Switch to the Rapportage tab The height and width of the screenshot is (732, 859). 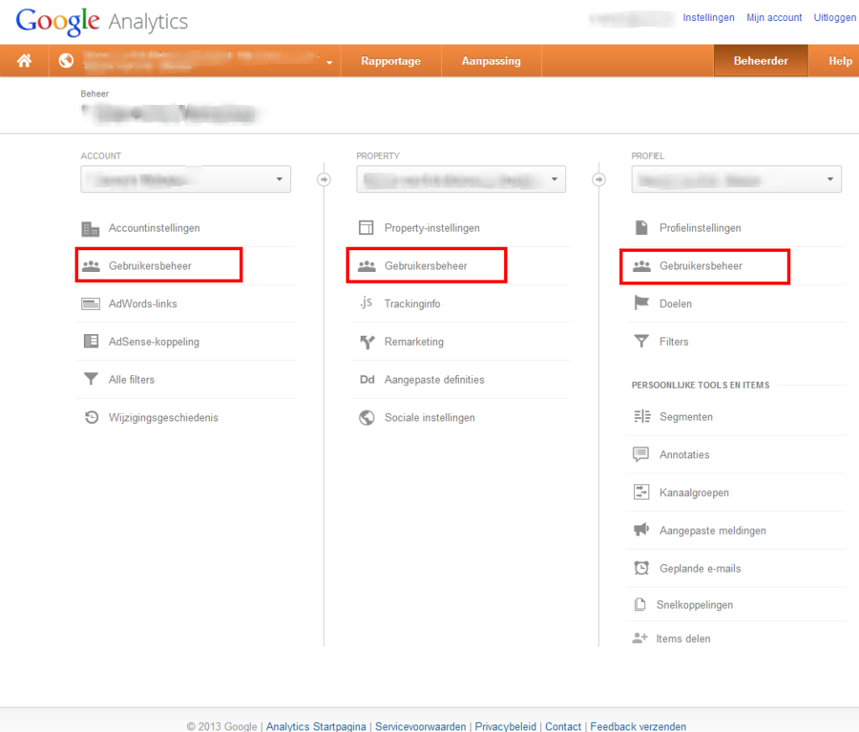pos(390,60)
